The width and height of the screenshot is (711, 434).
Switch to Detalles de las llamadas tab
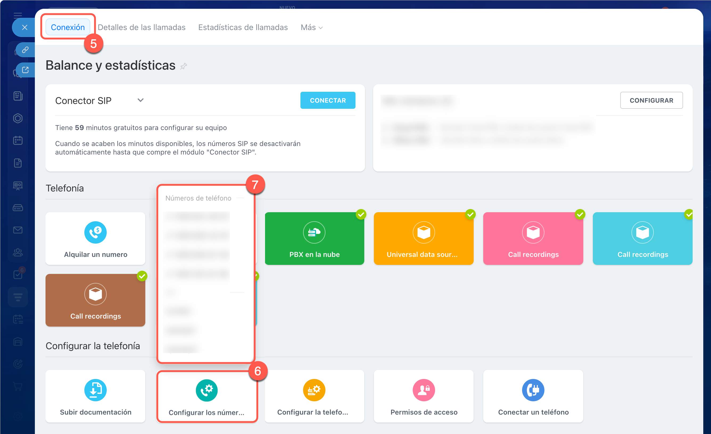pos(141,27)
